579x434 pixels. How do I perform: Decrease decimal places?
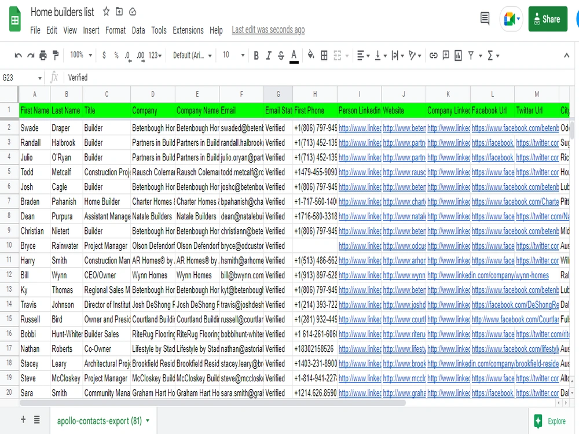(128, 56)
